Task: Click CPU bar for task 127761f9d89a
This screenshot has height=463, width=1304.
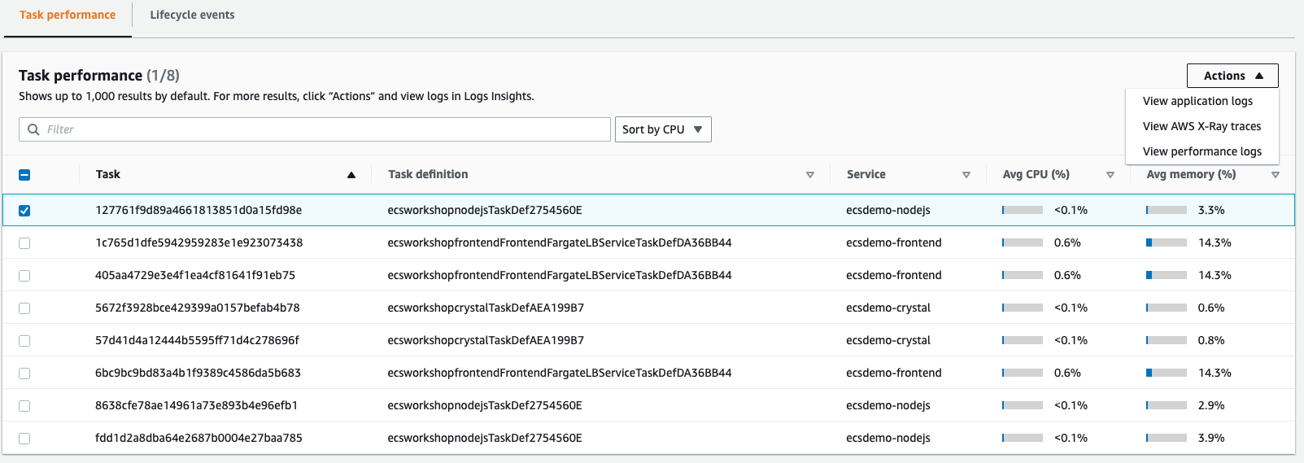Action: pyautogui.click(x=1023, y=210)
